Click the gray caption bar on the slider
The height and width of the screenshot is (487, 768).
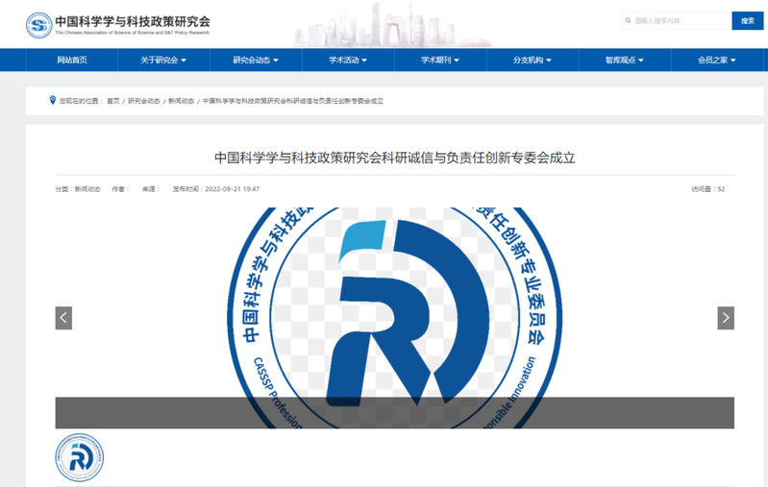click(x=395, y=413)
